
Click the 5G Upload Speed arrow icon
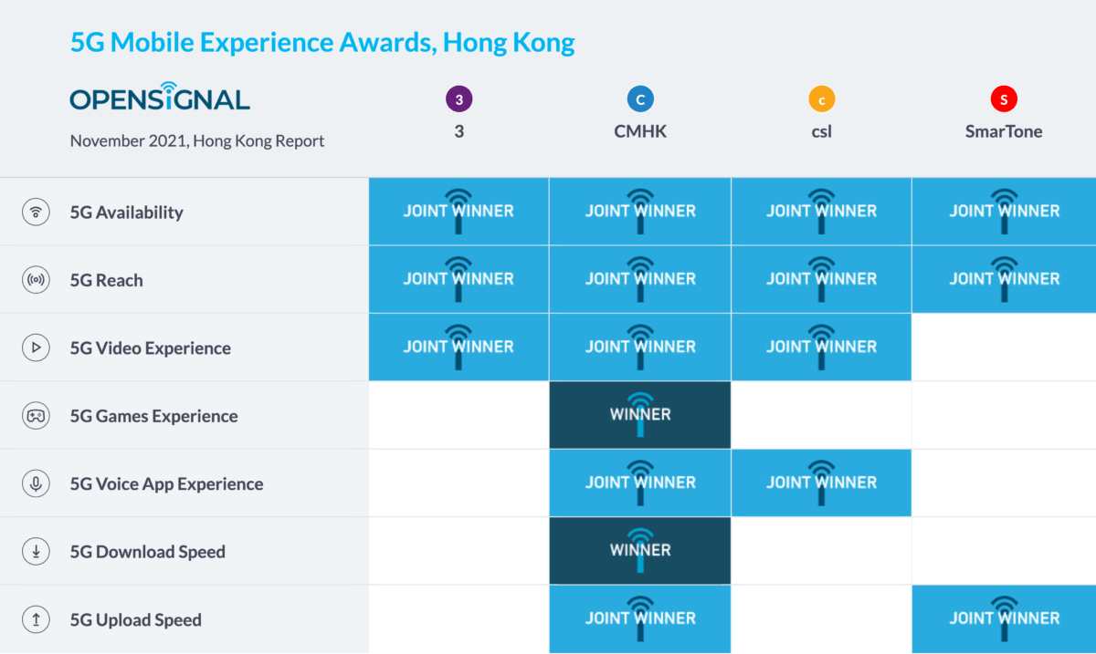click(36, 619)
